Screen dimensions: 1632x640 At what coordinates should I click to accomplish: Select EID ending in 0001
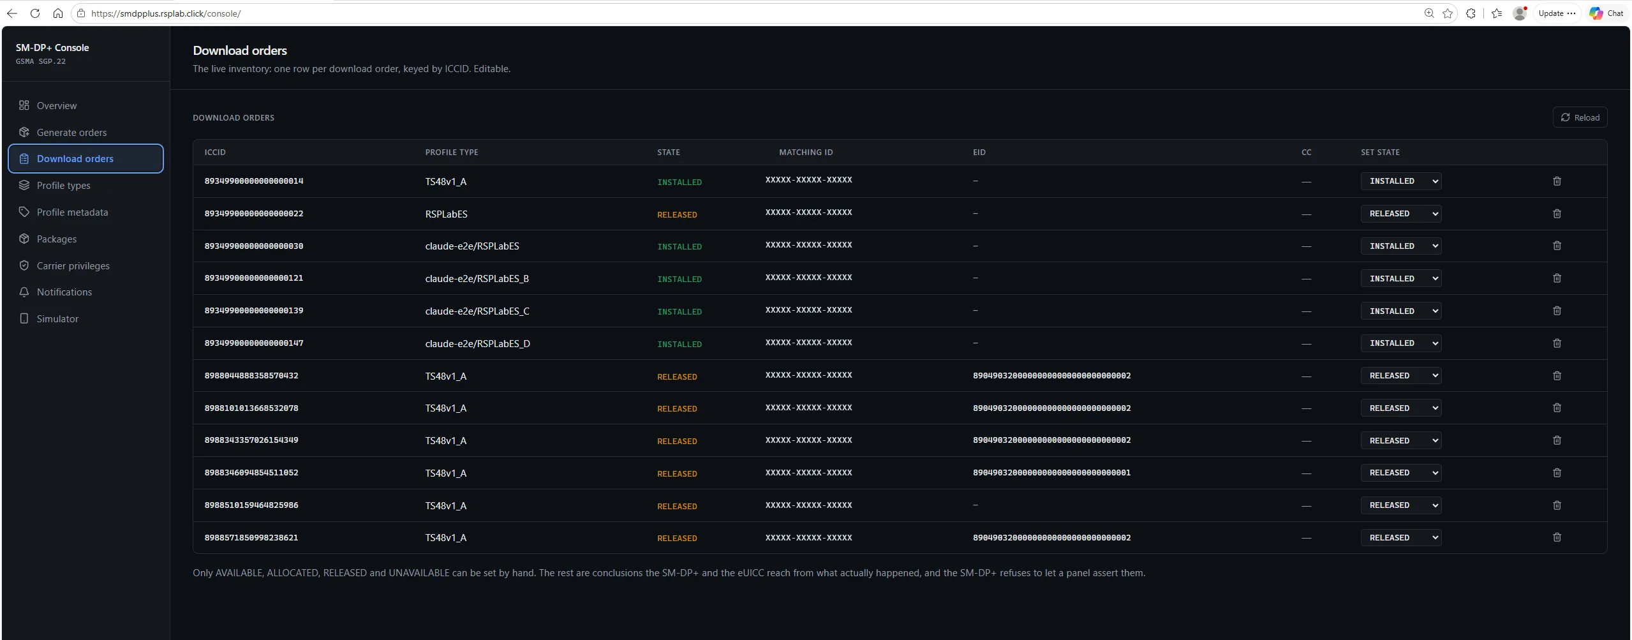pos(1051,473)
